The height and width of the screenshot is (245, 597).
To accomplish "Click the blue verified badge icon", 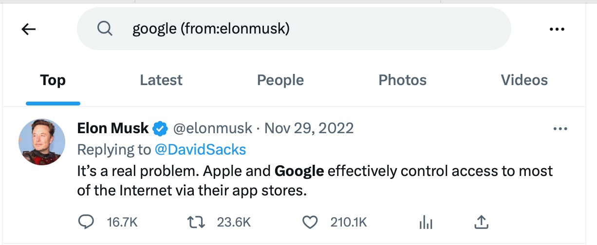I will click(160, 129).
